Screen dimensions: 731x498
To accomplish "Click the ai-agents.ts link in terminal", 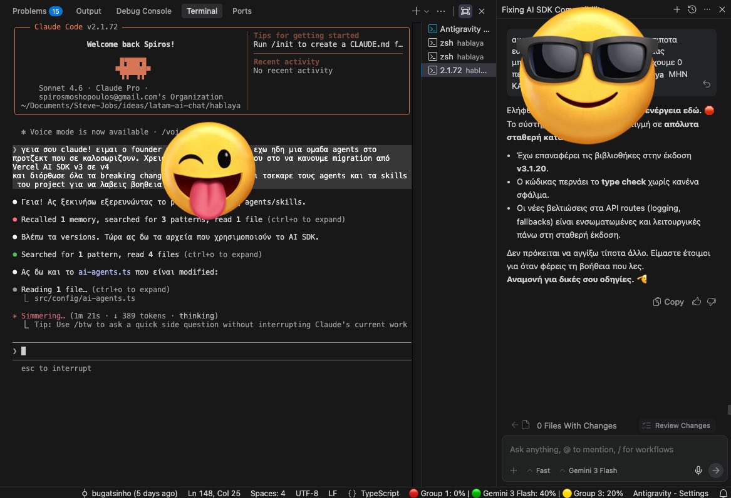I will [105, 272].
